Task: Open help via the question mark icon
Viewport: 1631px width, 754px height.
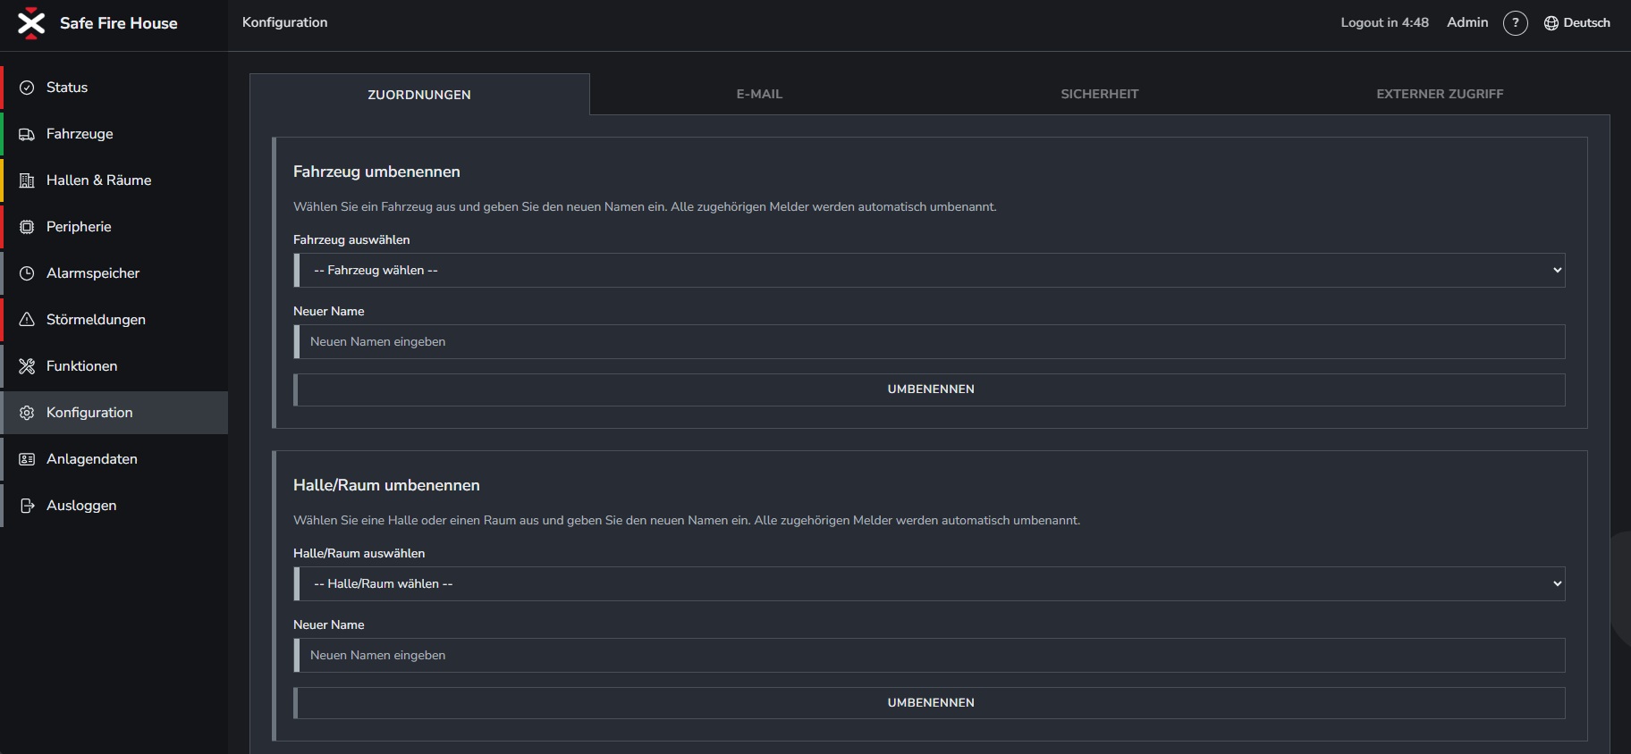Action: [1515, 23]
